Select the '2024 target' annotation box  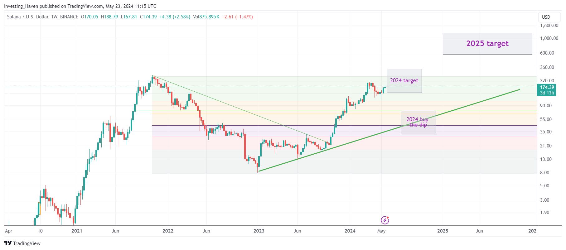(x=404, y=81)
